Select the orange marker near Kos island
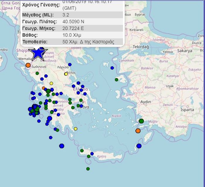Image resolution: width=205 pixels, height=187 pixels. pyautogui.click(x=138, y=131)
